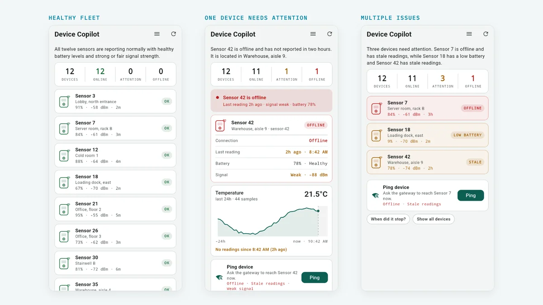
Task: Click 'When did it stop?' suggestion chip
Action: pyautogui.click(x=389, y=219)
